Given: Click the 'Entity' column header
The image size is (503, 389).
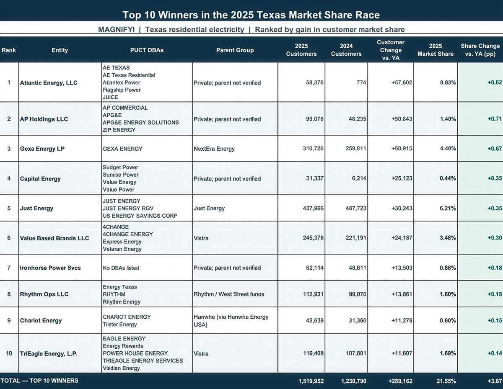Looking at the screenshot, I should pyautogui.click(x=60, y=50).
